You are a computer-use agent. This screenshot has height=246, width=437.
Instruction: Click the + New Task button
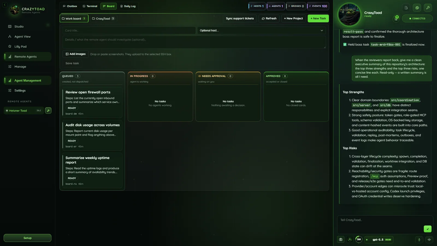pyautogui.click(x=318, y=18)
